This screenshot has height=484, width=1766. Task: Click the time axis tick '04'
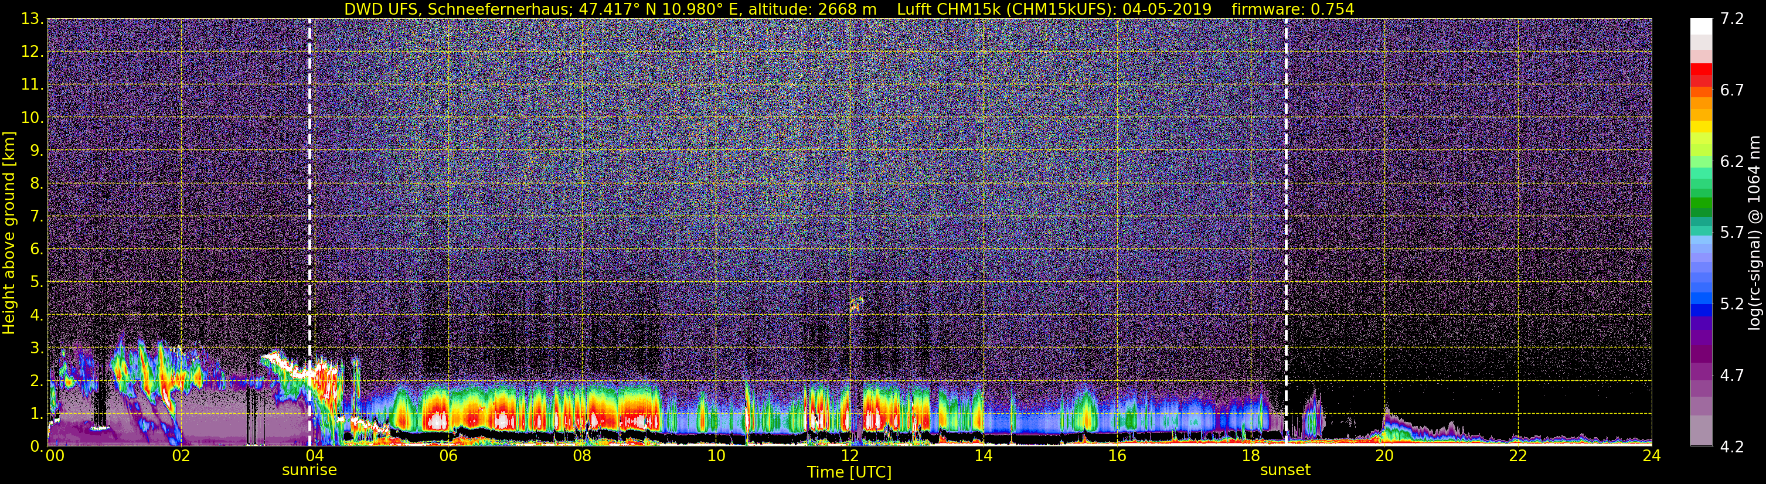[315, 456]
